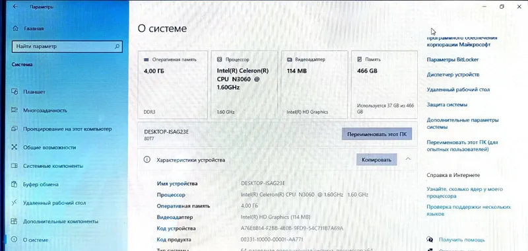
Task: Open Дополнительные компоненты settings page
Action: coord(61,221)
